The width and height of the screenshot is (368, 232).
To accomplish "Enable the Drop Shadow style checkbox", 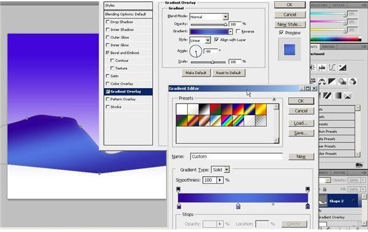I will tap(108, 22).
